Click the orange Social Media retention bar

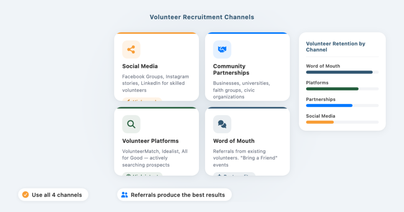[x=320, y=122]
